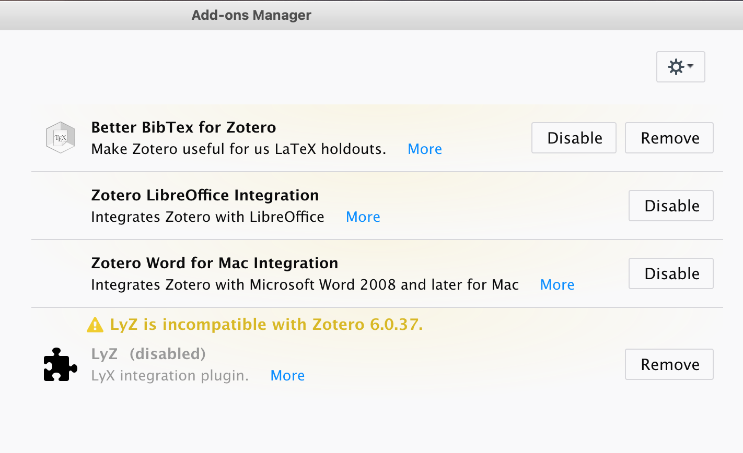Open More details for Better BibTex

click(x=425, y=149)
